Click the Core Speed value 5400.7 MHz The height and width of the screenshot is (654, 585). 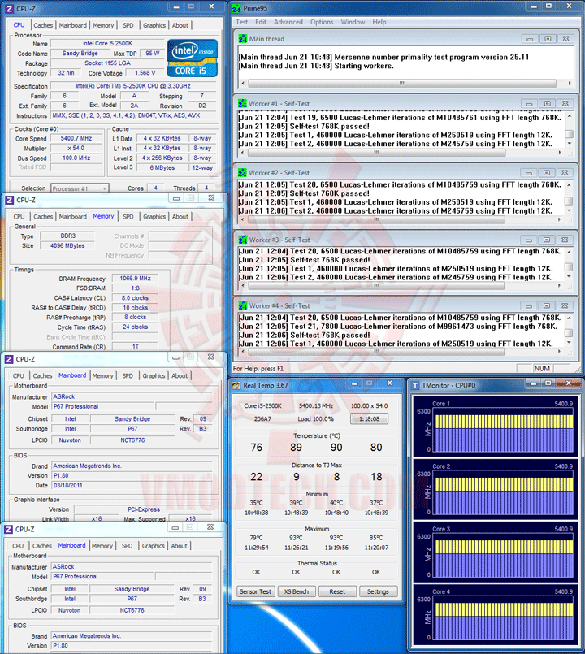click(76, 138)
